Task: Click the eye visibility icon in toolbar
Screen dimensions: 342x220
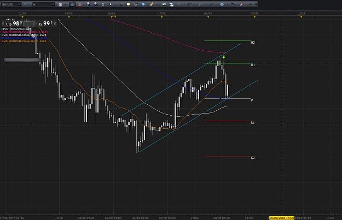Action: point(136,4)
